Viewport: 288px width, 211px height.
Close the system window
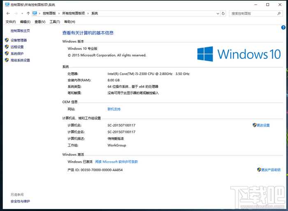[x=280, y=5]
